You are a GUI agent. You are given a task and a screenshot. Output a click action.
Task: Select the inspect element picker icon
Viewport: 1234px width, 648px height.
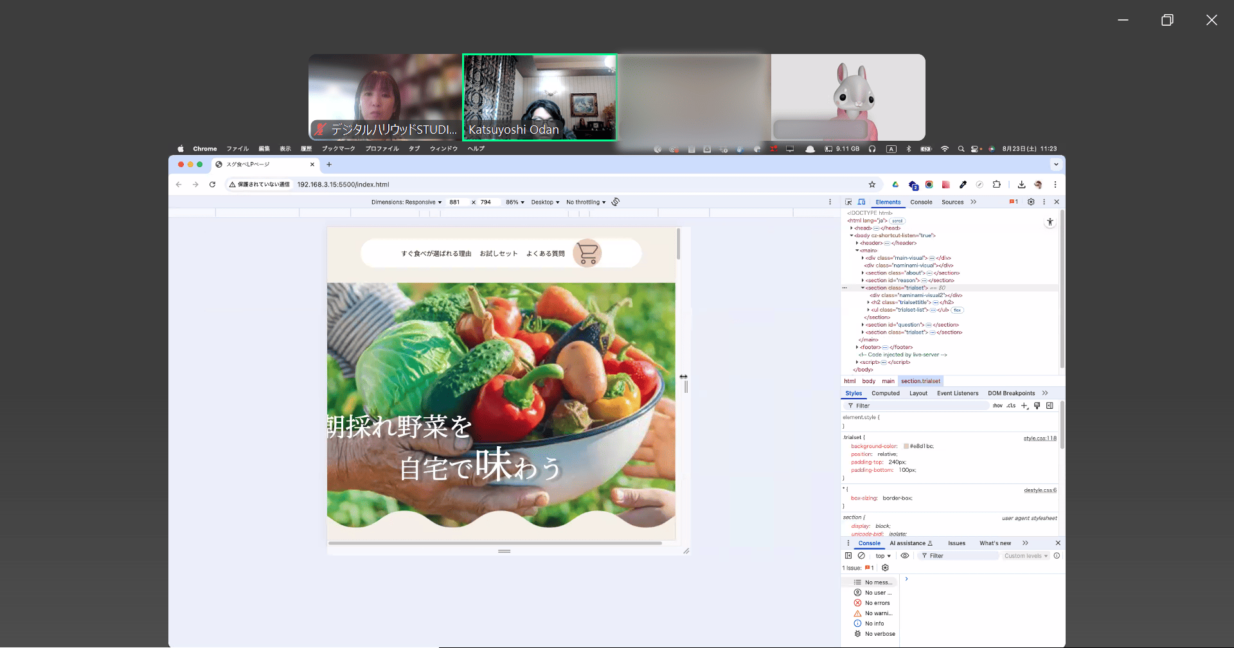[848, 202]
